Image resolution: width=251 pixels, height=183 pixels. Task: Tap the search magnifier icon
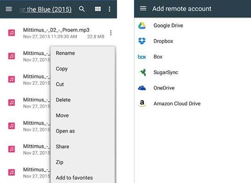82,9
